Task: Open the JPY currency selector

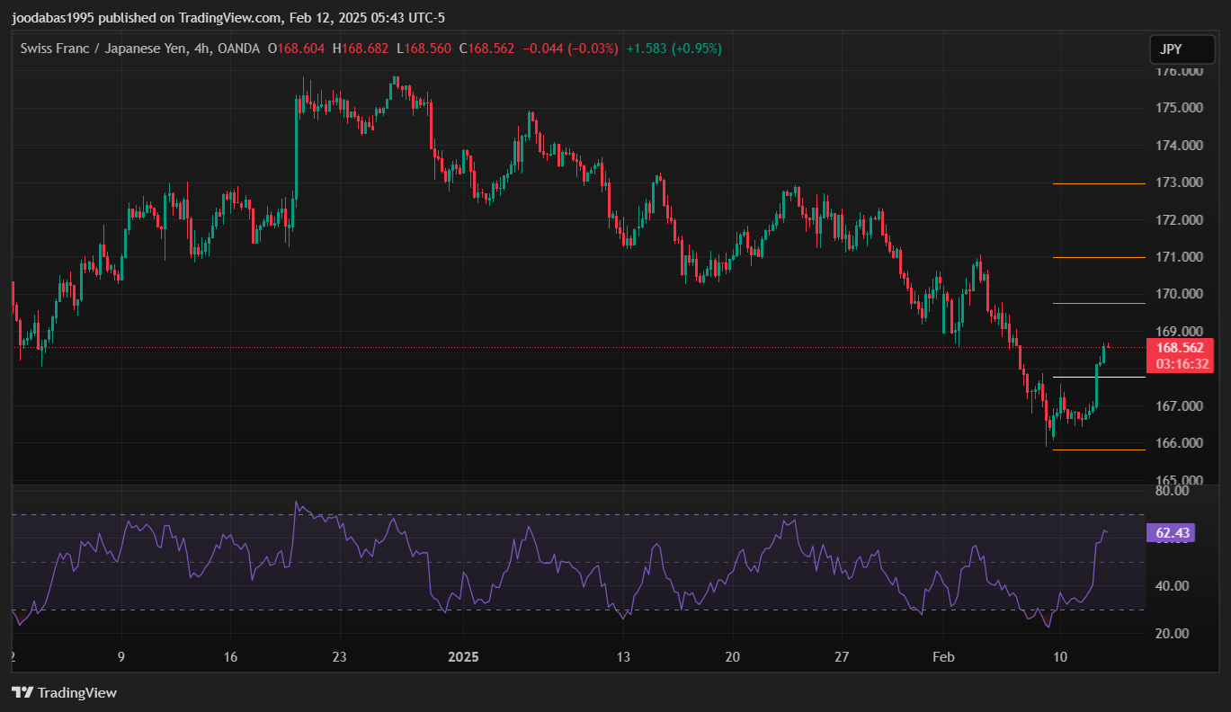Action: click(1175, 49)
